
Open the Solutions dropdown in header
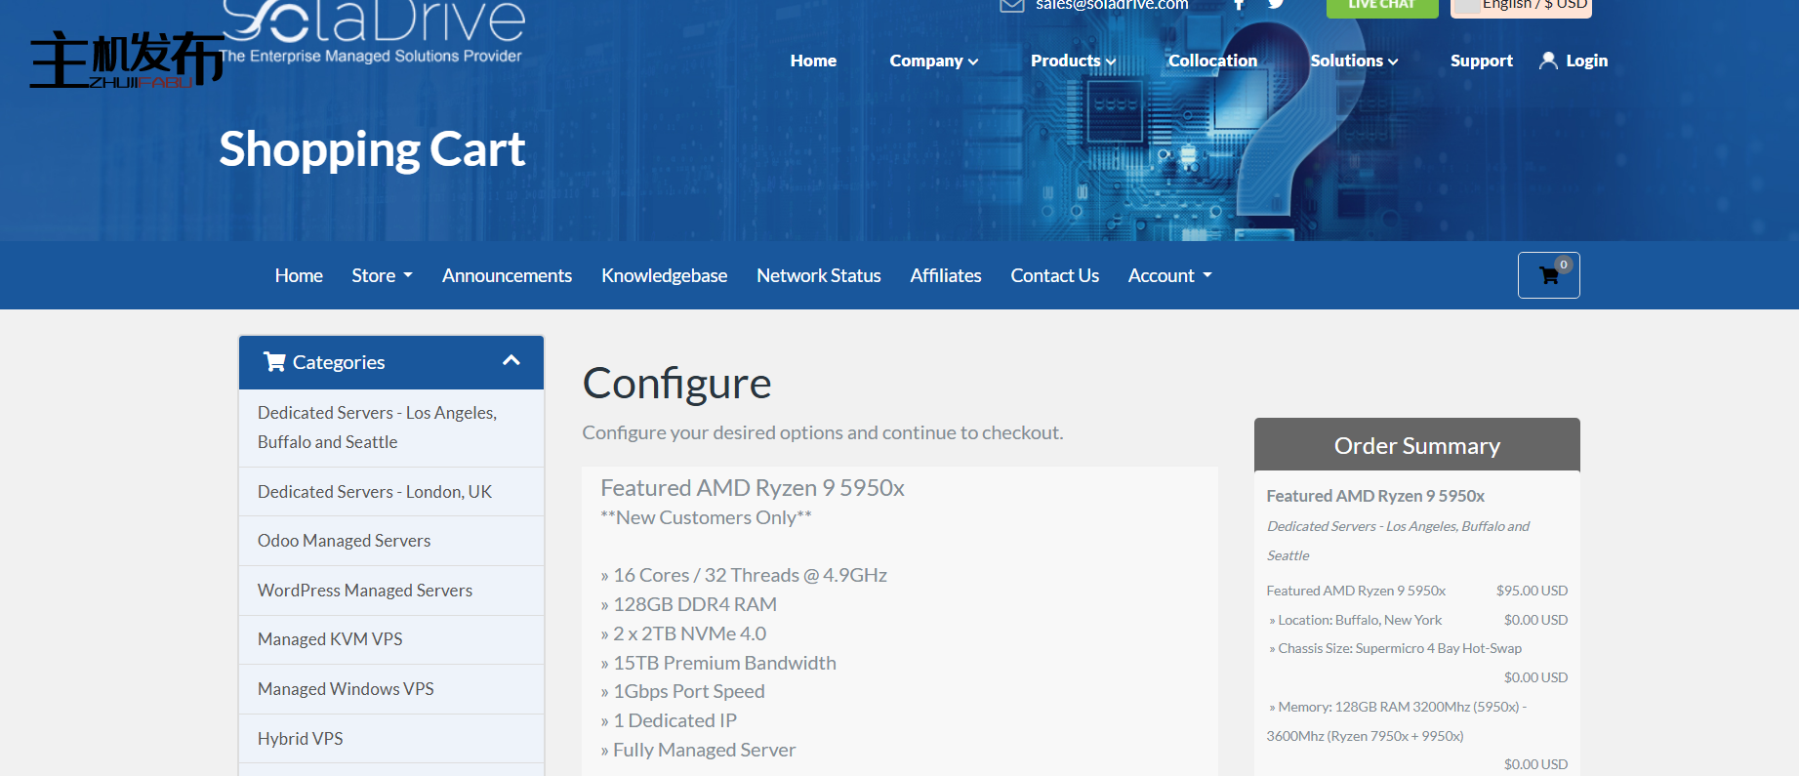point(1354,61)
